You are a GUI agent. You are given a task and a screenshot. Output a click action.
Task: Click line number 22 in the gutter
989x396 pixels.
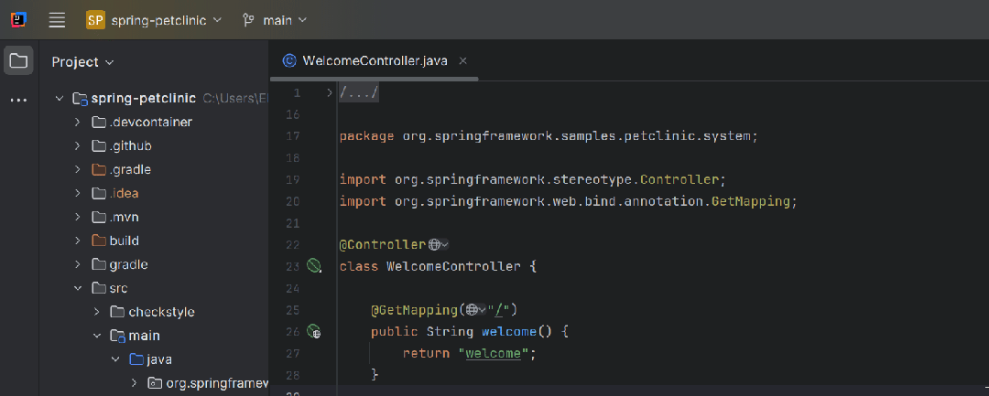coord(293,244)
